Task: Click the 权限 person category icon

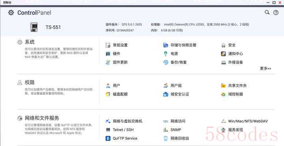Action: (x=20, y=82)
